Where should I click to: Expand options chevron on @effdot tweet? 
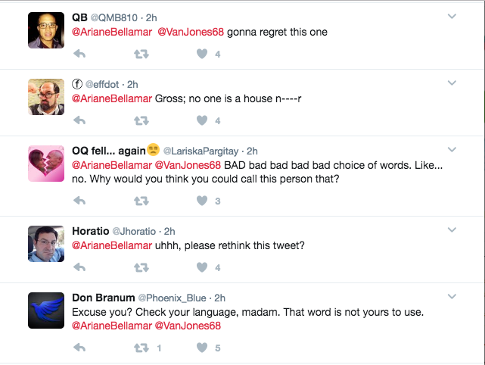tap(452, 83)
